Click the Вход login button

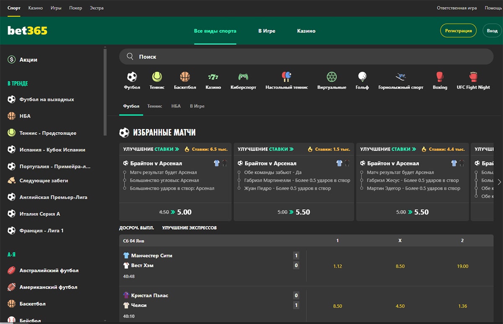click(492, 31)
